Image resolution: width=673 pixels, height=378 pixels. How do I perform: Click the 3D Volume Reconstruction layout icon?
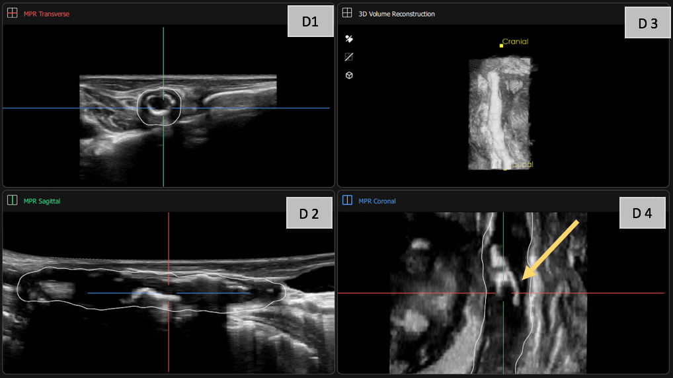pos(347,14)
